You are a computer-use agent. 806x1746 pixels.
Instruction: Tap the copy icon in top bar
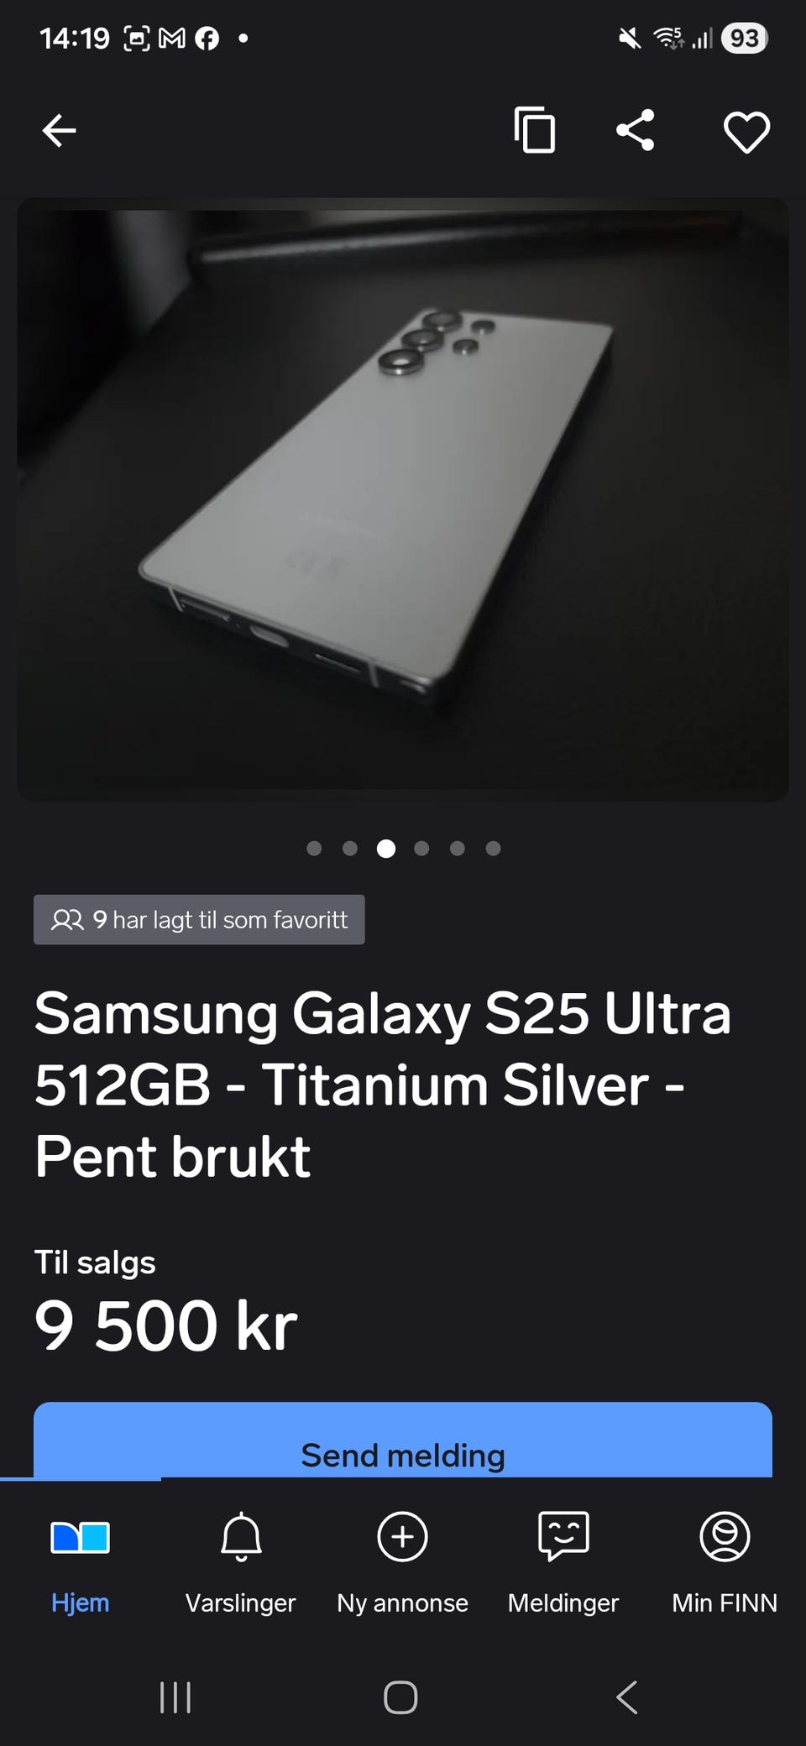[x=535, y=130]
